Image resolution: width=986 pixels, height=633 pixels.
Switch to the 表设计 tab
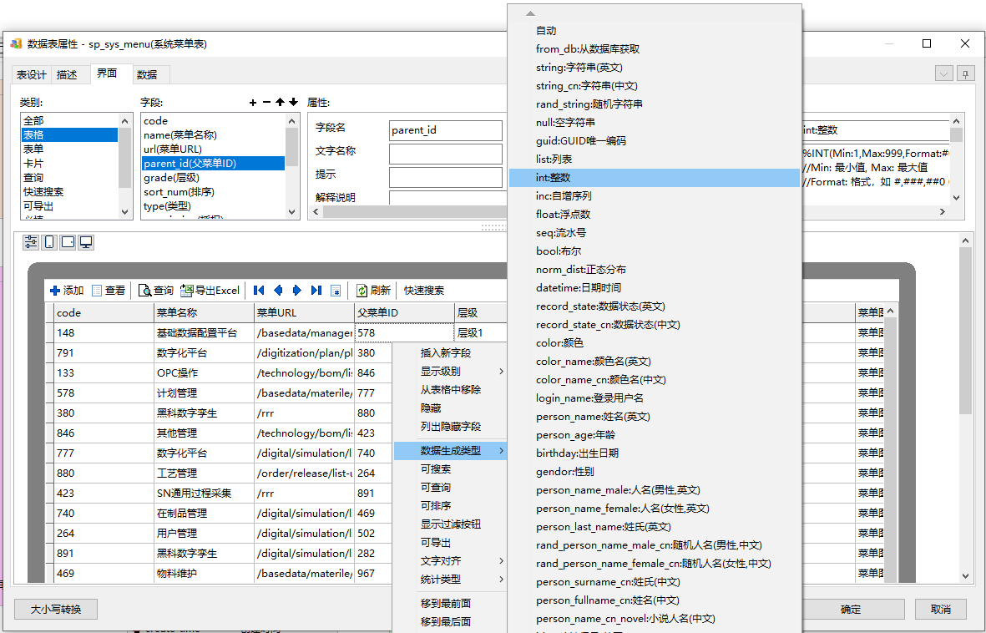click(32, 74)
